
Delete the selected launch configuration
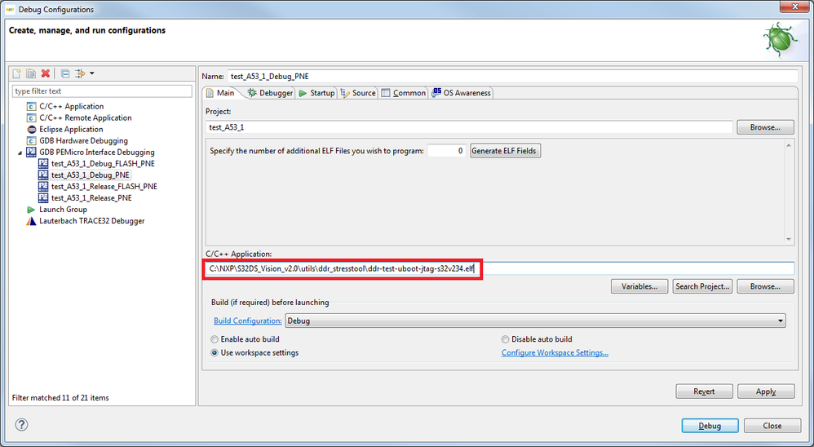point(46,73)
